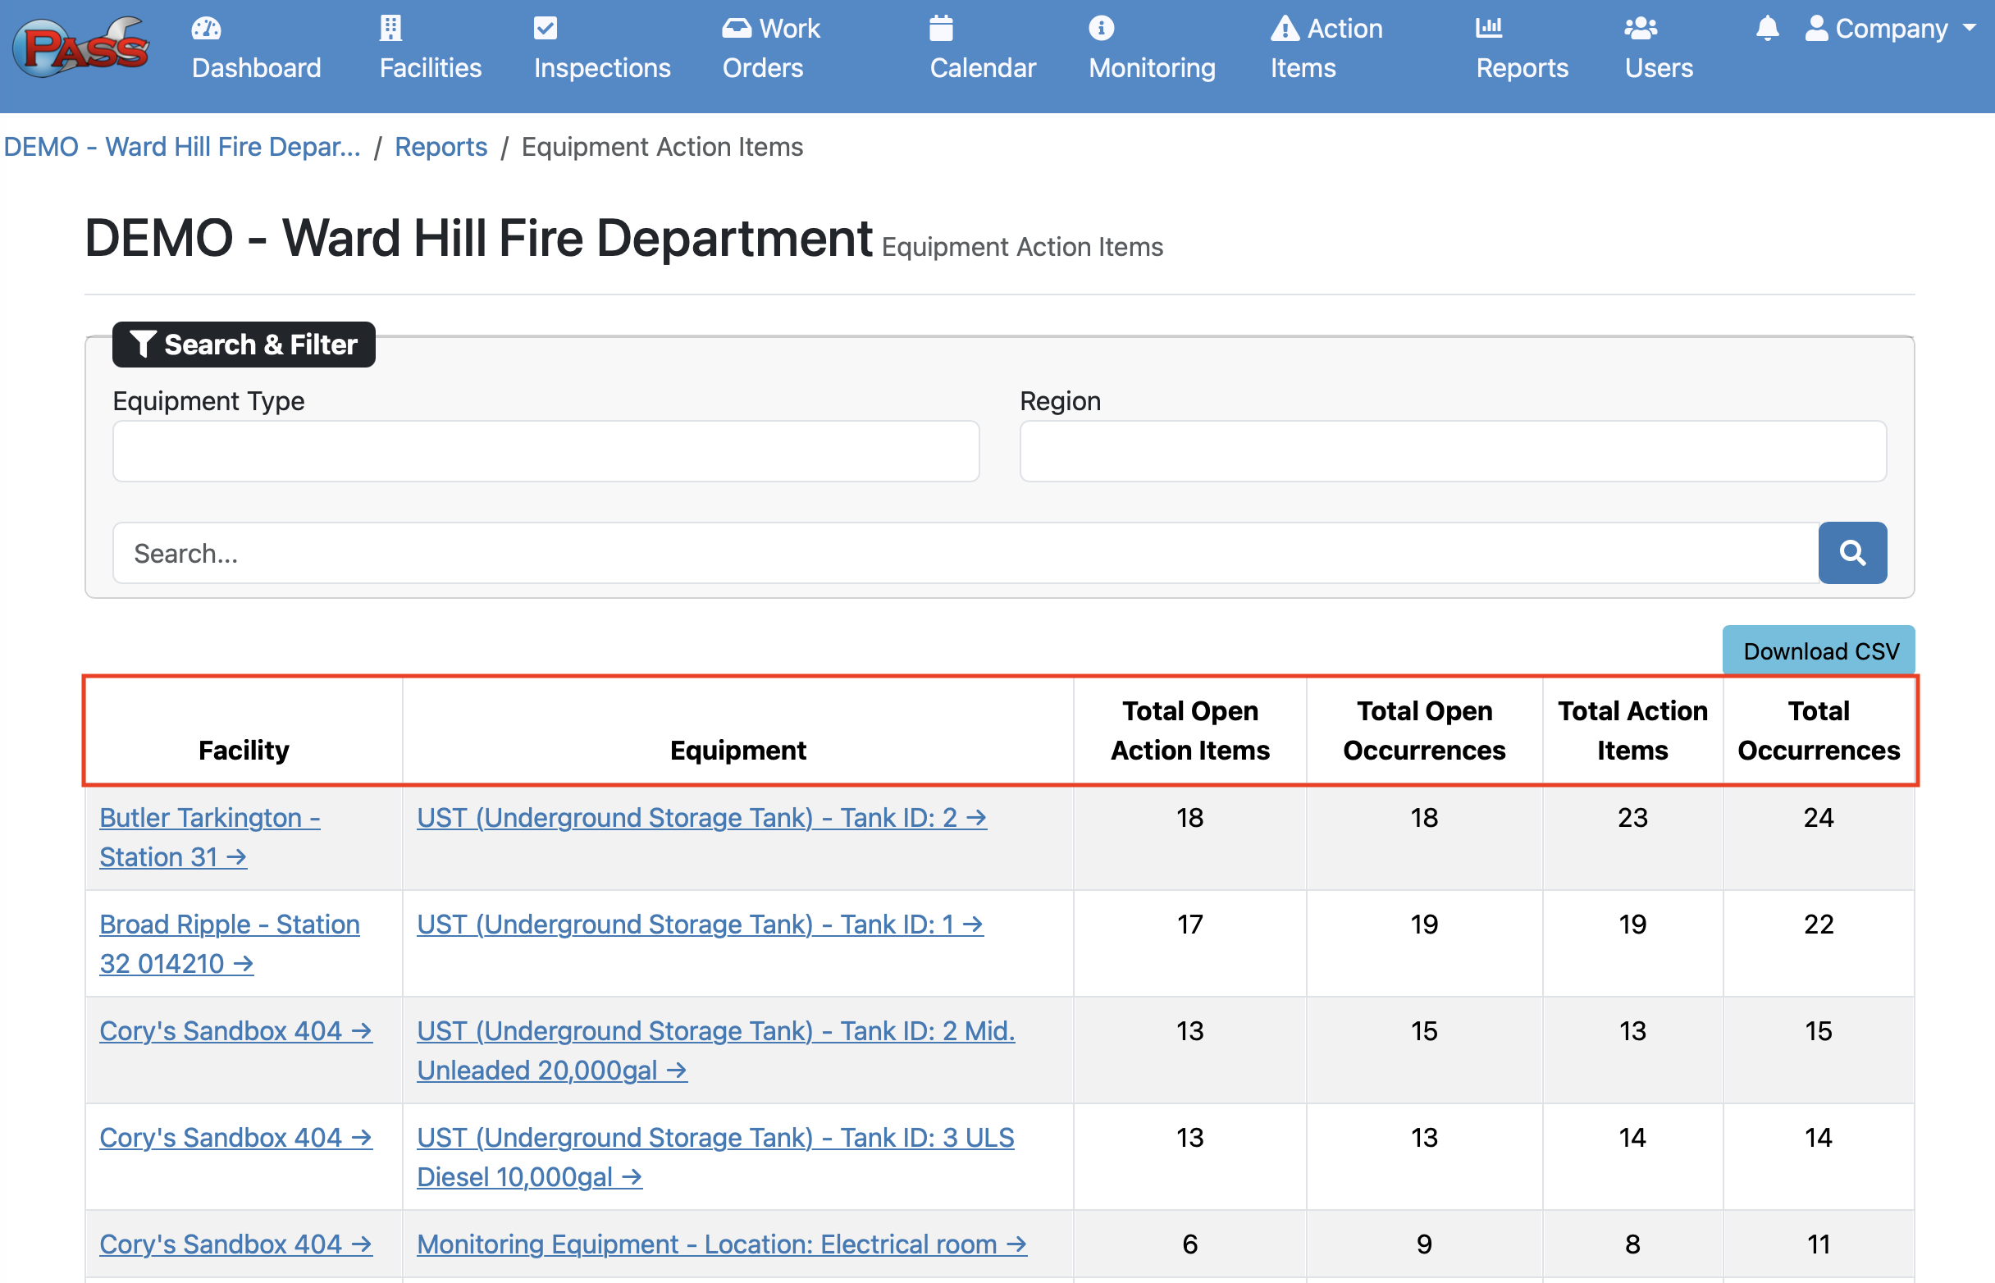Open the Region selector
1995x1283 pixels.
[1452, 450]
